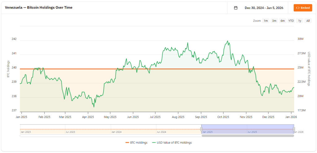Viewport: 317px width, 153px height.
Task: Click the orange BTC holdings line at Jul 2025
Action: pos(155,69)
